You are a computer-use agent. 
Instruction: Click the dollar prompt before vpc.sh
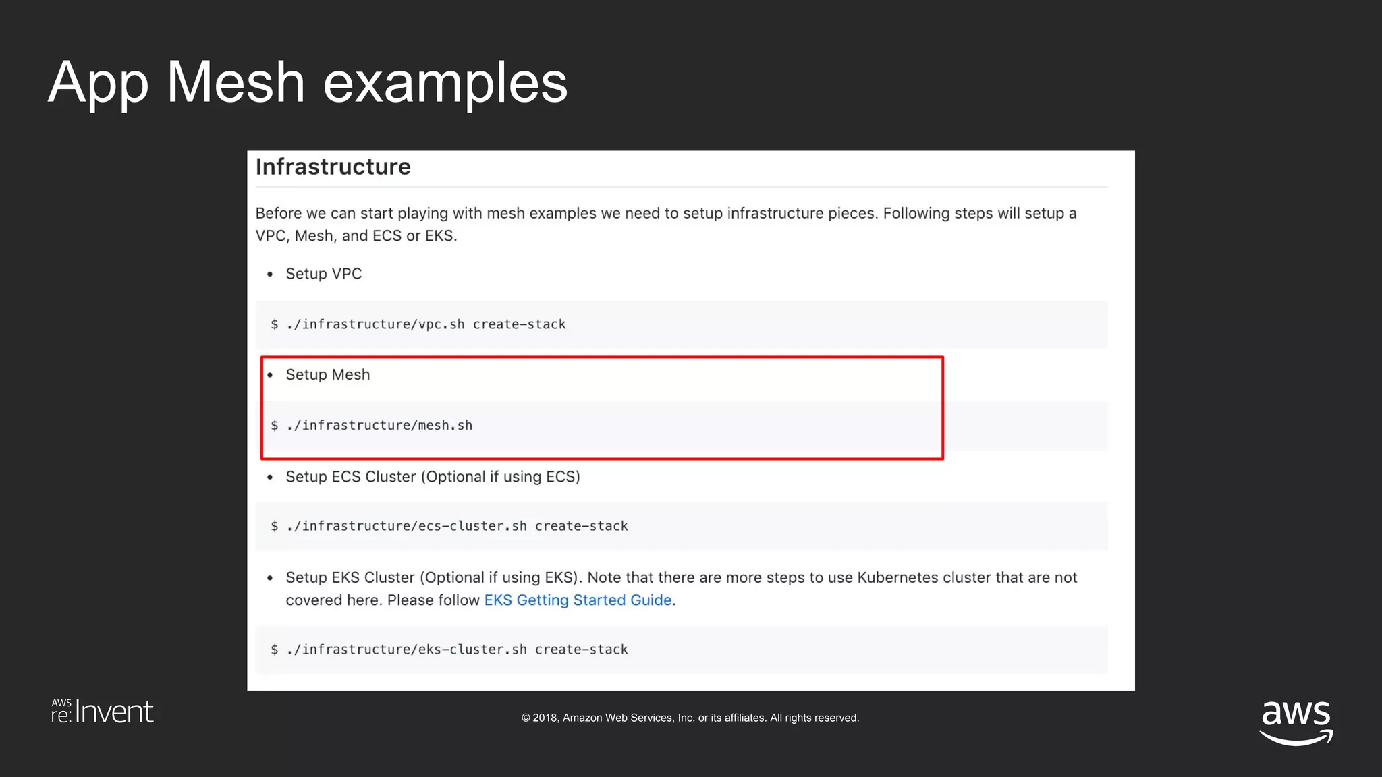point(275,324)
